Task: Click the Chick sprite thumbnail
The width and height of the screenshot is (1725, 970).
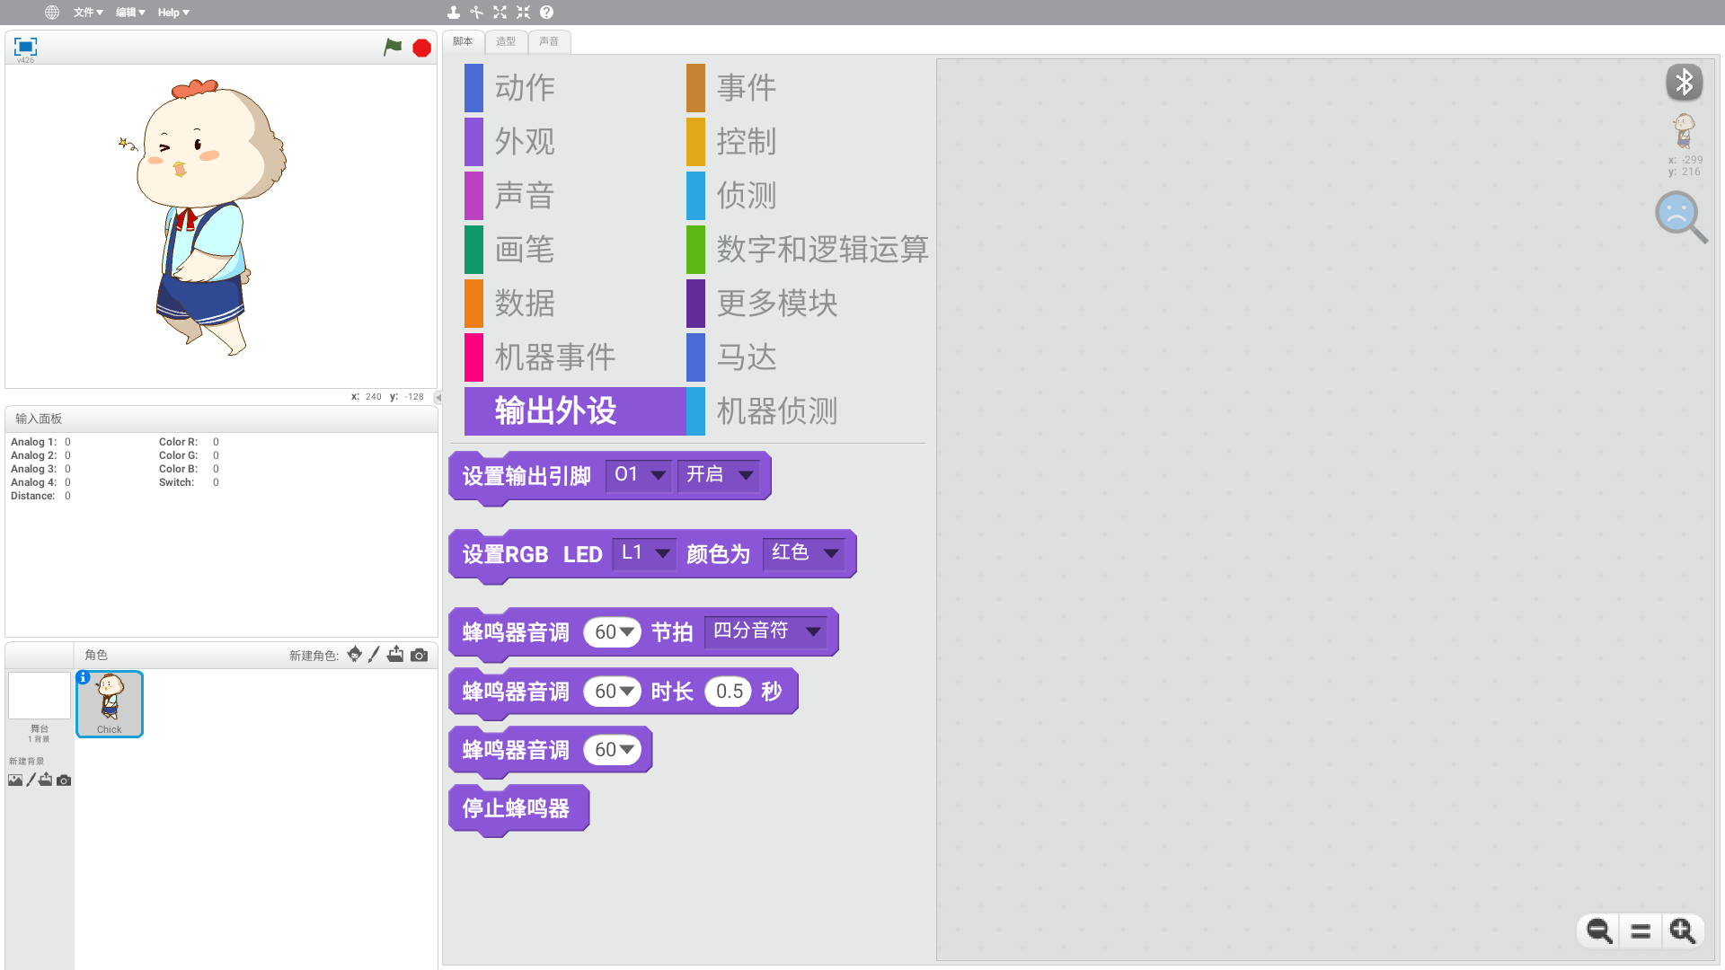Action: point(109,703)
